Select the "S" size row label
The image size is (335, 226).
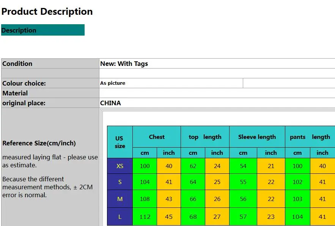[120, 182]
